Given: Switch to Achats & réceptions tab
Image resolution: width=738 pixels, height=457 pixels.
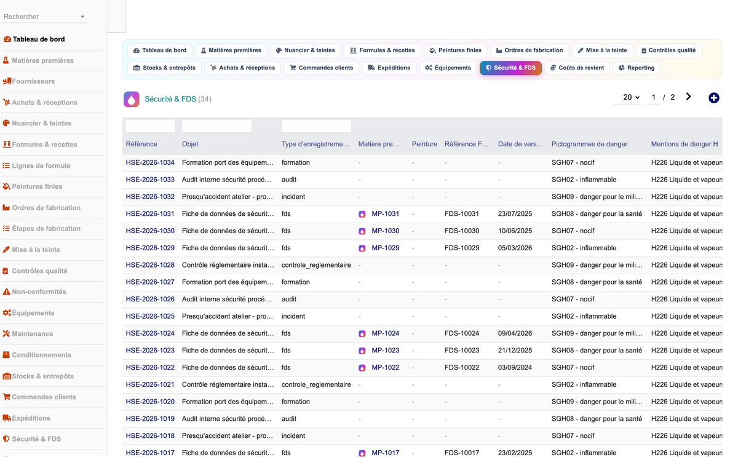Looking at the screenshot, I should coord(243,68).
